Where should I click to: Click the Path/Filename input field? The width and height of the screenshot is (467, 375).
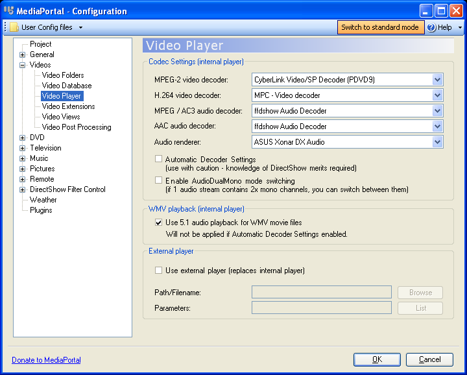click(x=321, y=292)
